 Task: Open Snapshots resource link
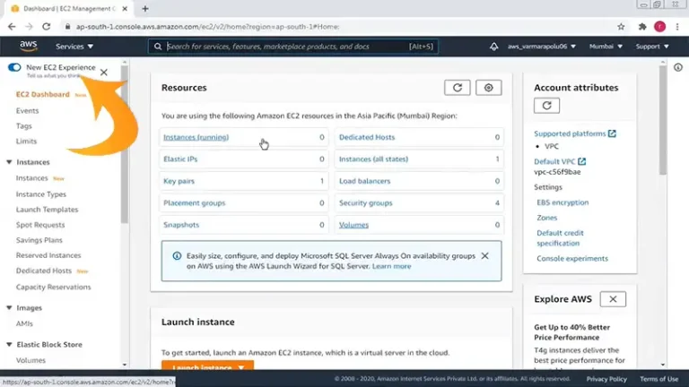pos(181,225)
